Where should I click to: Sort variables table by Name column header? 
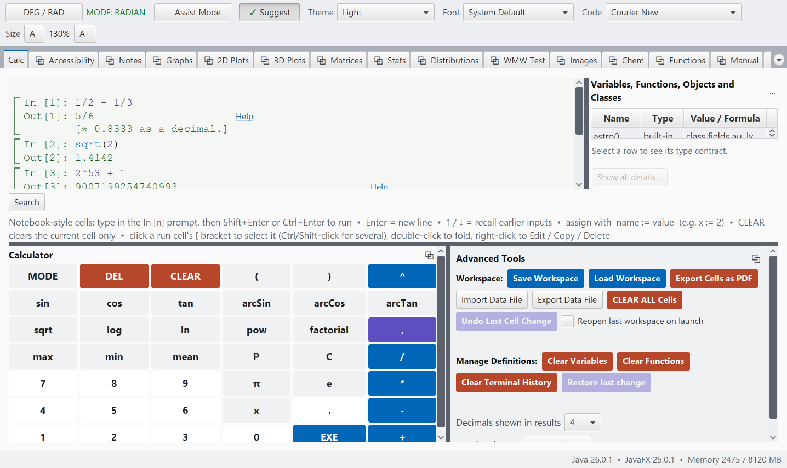coord(616,118)
